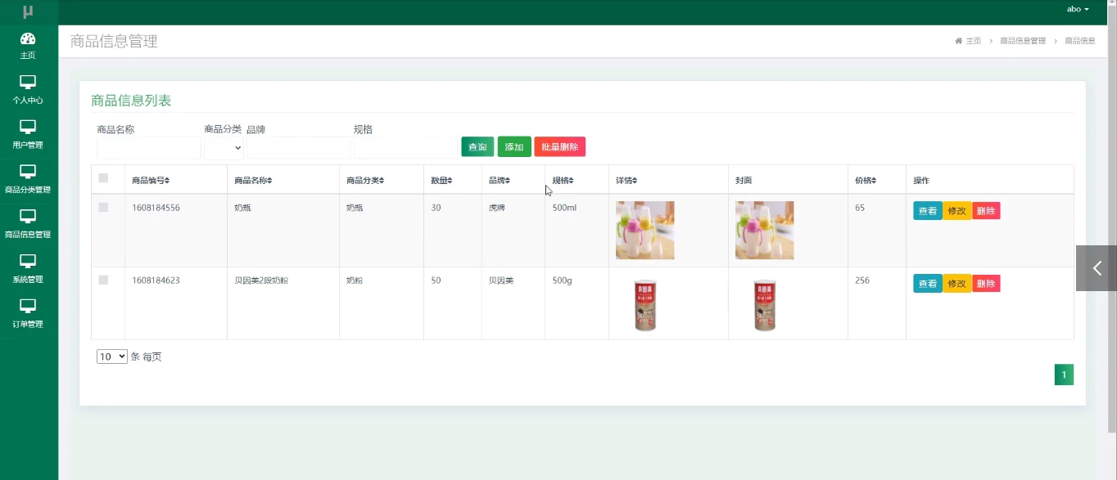Click the red 批量删除 button

coord(560,147)
